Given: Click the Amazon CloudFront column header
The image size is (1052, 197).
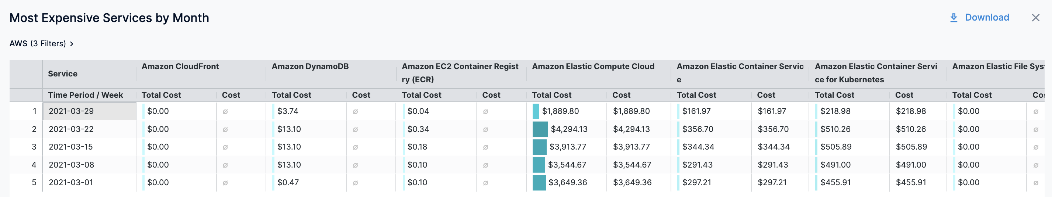Looking at the screenshot, I should (x=180, y=67).
